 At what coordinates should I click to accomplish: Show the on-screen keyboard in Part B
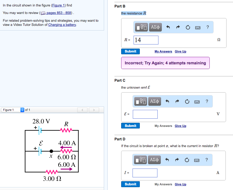[198, 28]
